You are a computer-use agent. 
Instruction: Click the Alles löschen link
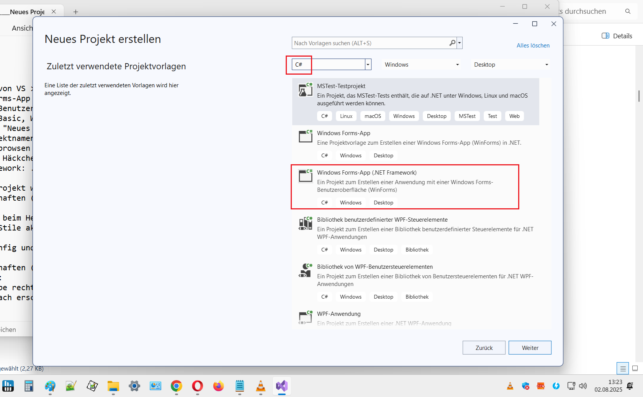533,45
